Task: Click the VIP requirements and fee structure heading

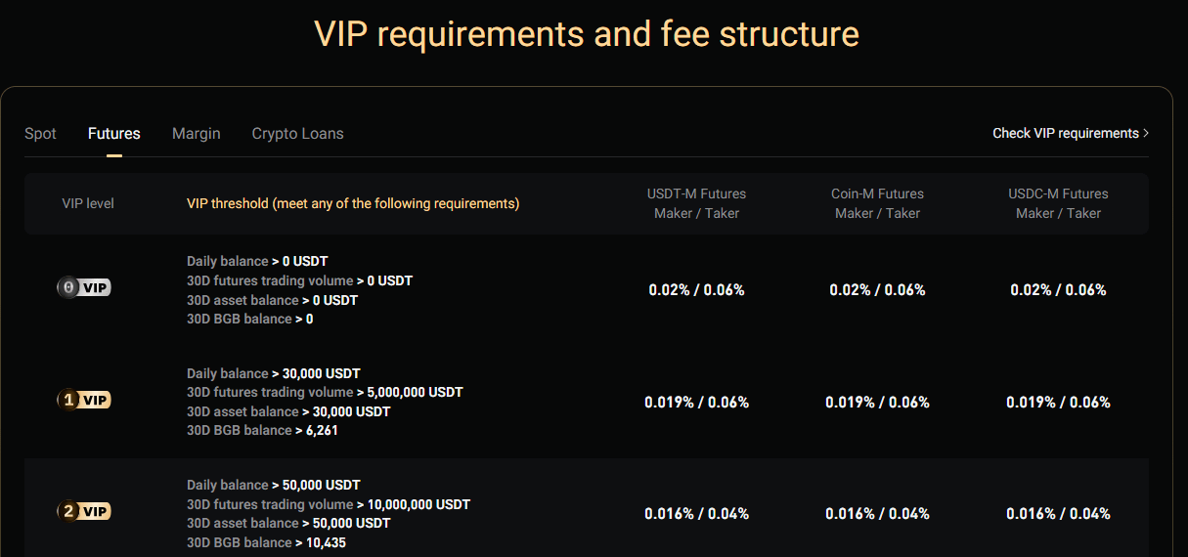Action: (x=587, y=34)
